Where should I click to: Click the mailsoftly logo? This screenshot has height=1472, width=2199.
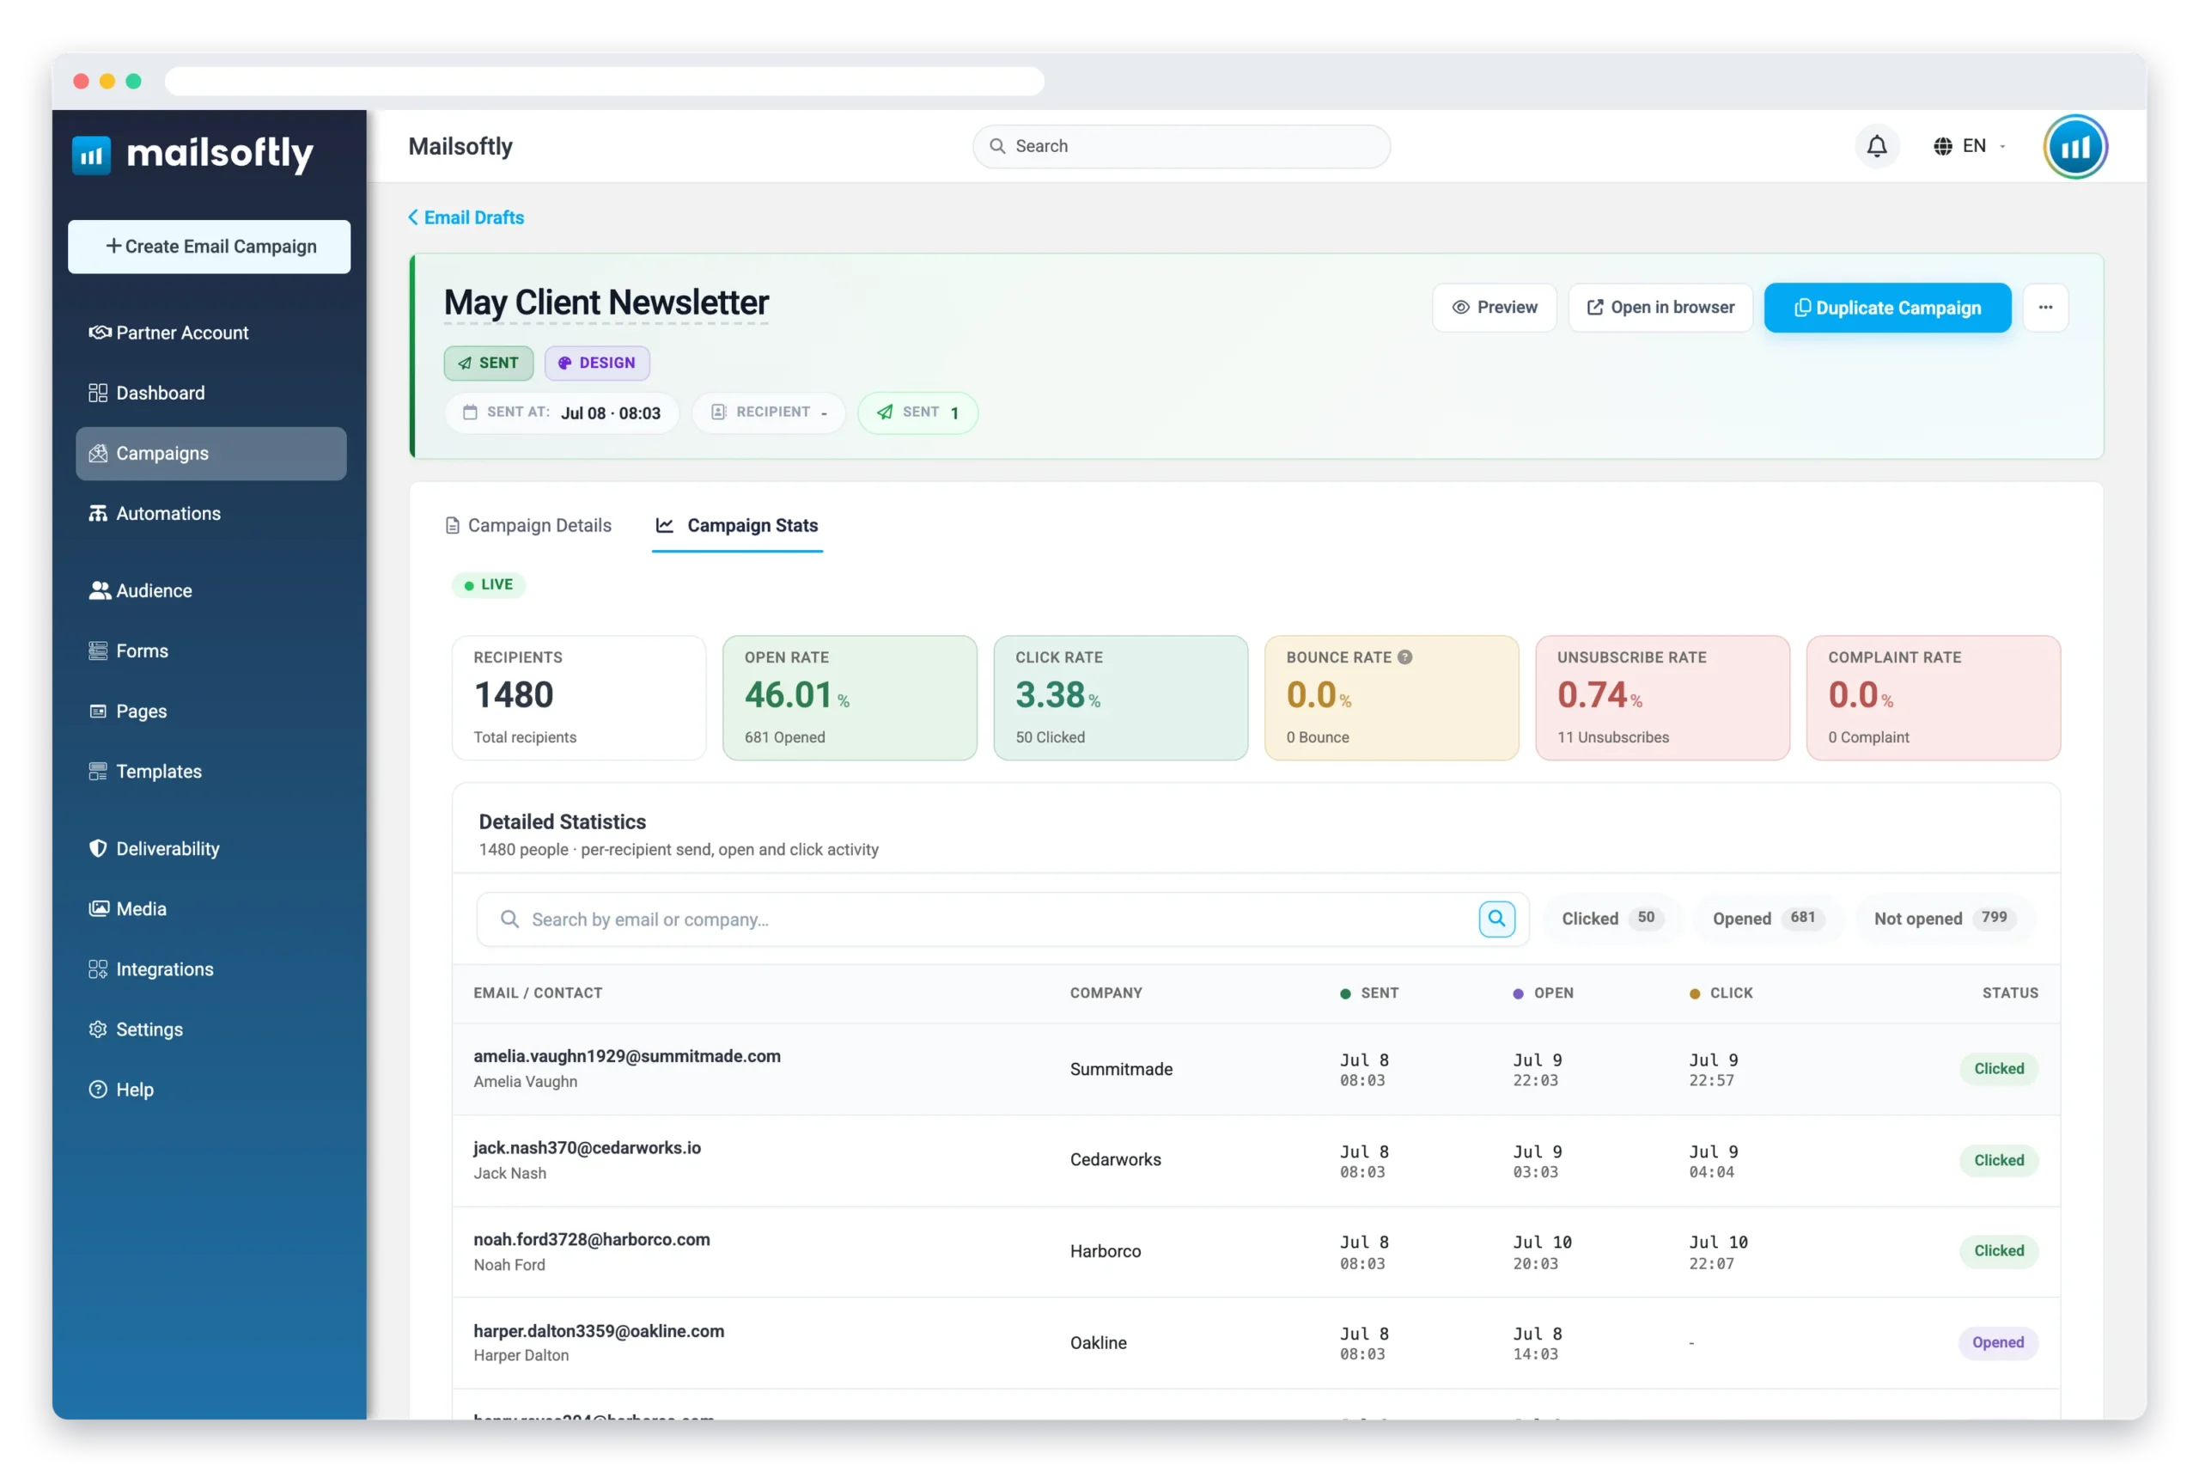pos(193,154)
